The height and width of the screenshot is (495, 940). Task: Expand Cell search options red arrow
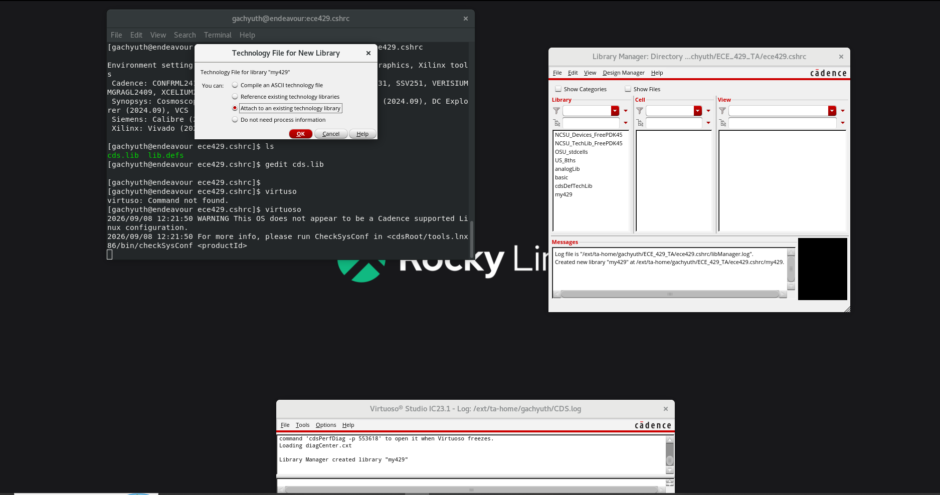pyautogui.click(x=708, y=123)
